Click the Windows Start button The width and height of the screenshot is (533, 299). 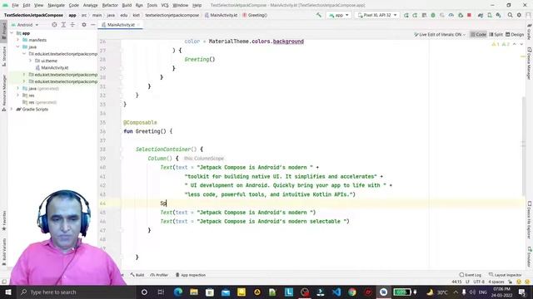(x=7, y=292)
